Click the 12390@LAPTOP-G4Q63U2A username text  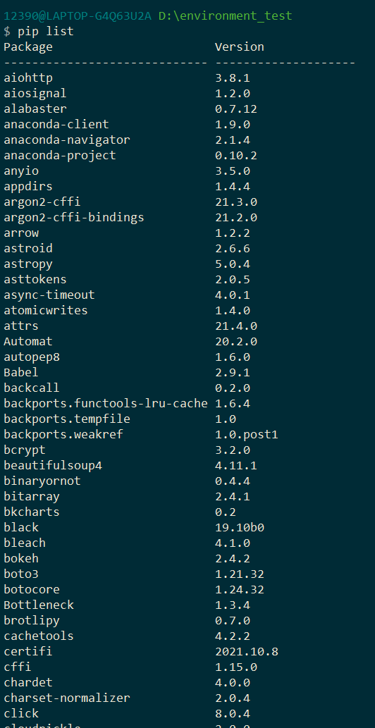(78, 16)
